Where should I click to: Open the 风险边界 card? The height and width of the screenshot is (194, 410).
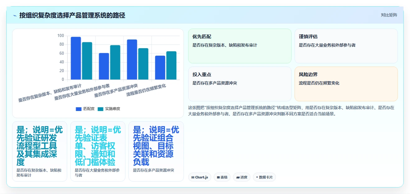346,84
